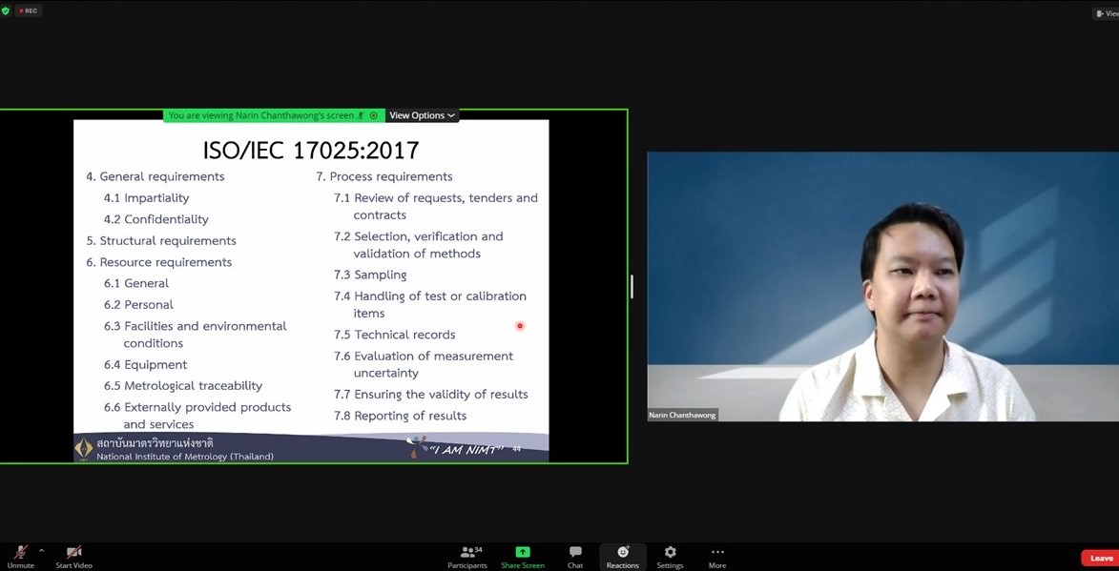Open the View layout menu top-right
Image resolution: width=1119 pixels, height=571 pixels.
[x=1105, y=13]
